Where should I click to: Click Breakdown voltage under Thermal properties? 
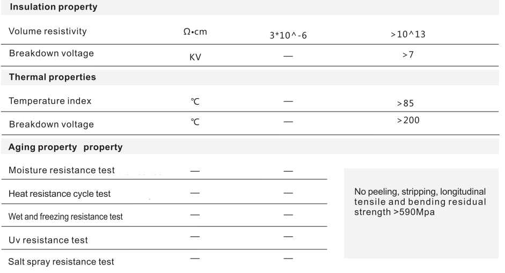click(x=51, y=124)
